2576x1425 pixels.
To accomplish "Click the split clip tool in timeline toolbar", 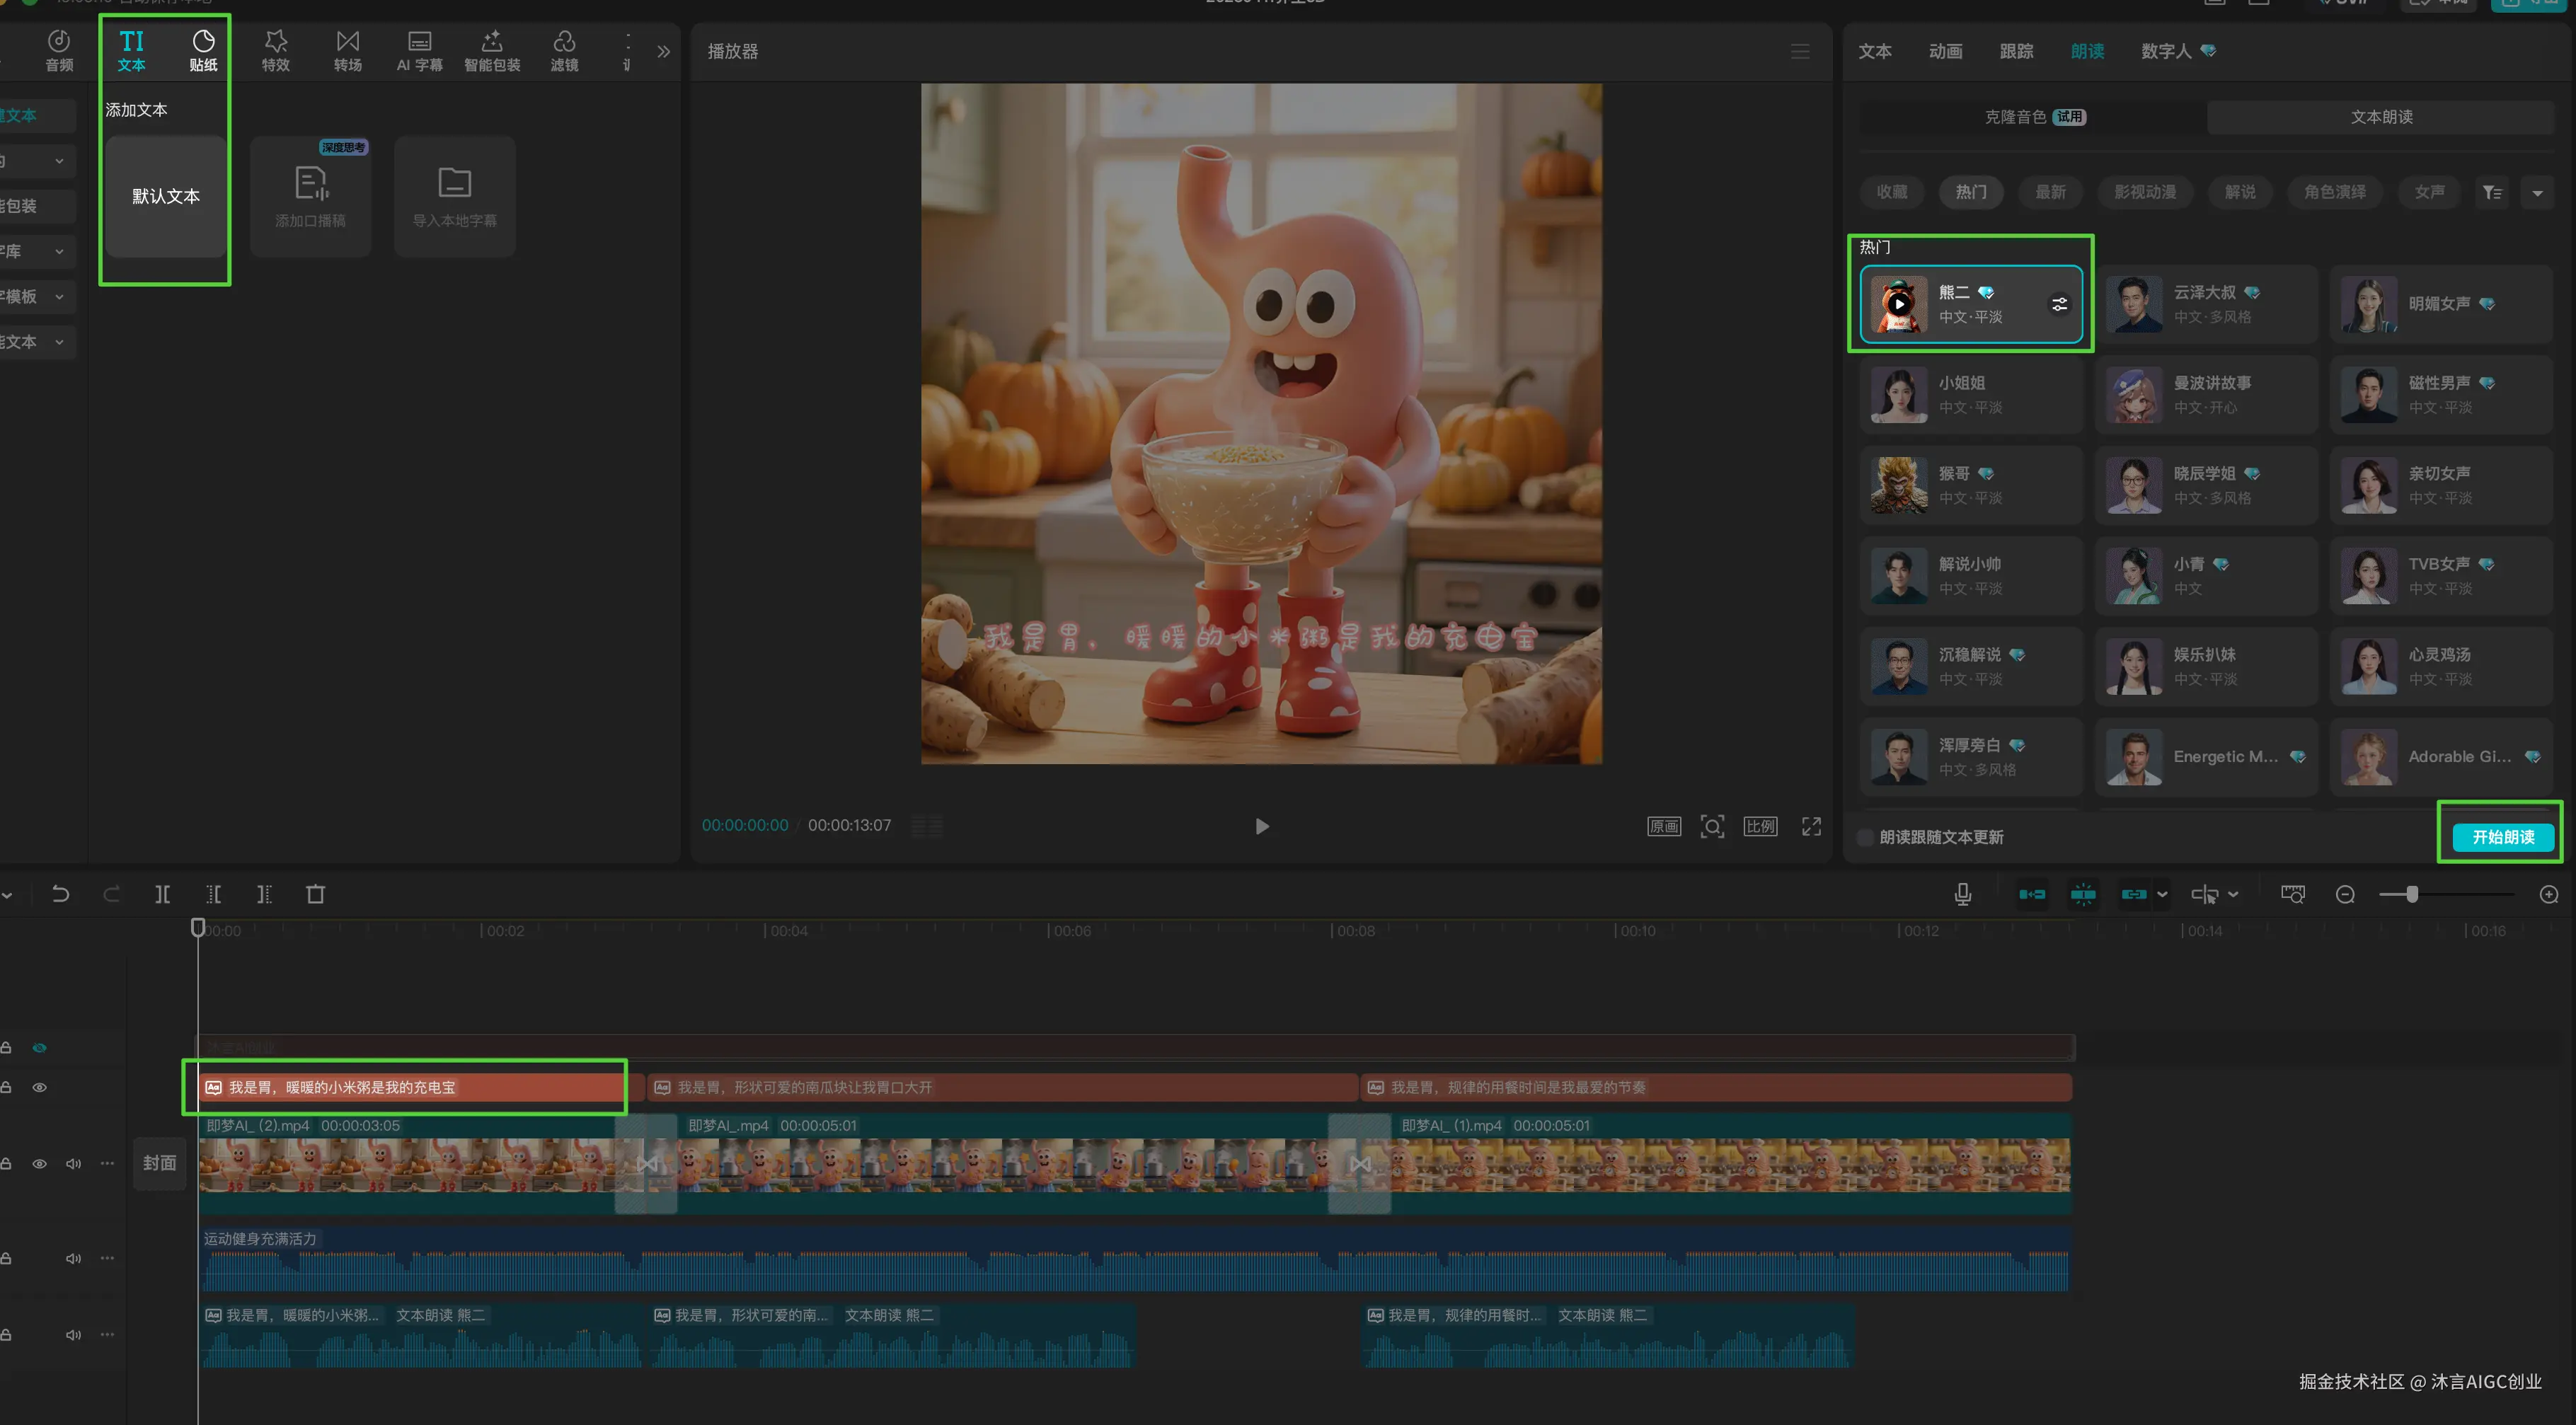I will coord(162,894).
